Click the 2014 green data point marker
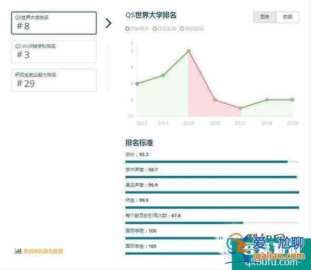 coord(163,75)
